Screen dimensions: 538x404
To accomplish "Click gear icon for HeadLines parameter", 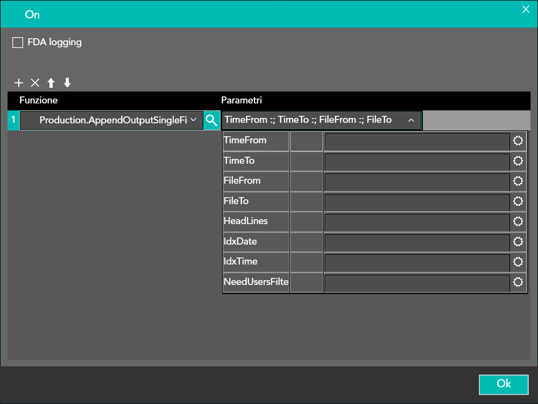I will pyautogui.click(x=518, y=221).
